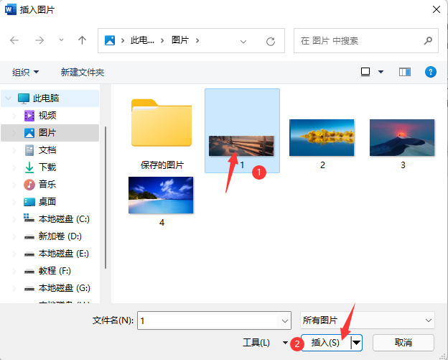Open the 组织 menu
448x360 pixels.
click(25, 72)
